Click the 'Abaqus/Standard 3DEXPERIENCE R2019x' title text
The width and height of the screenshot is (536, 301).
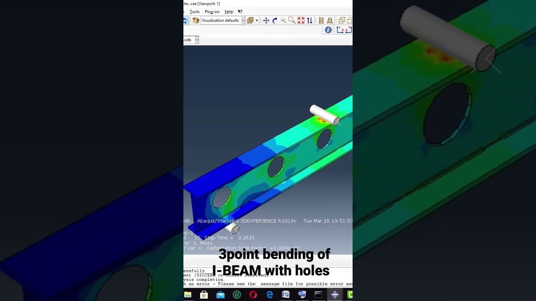(247, 221)
